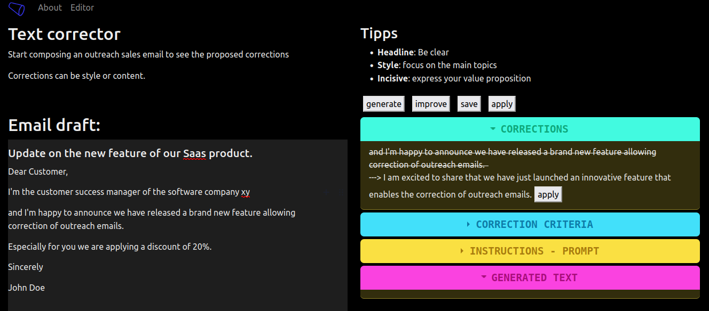The image size is (709, 311).
Task: Click the misspelled word Saas
Action: click(194, 154)
